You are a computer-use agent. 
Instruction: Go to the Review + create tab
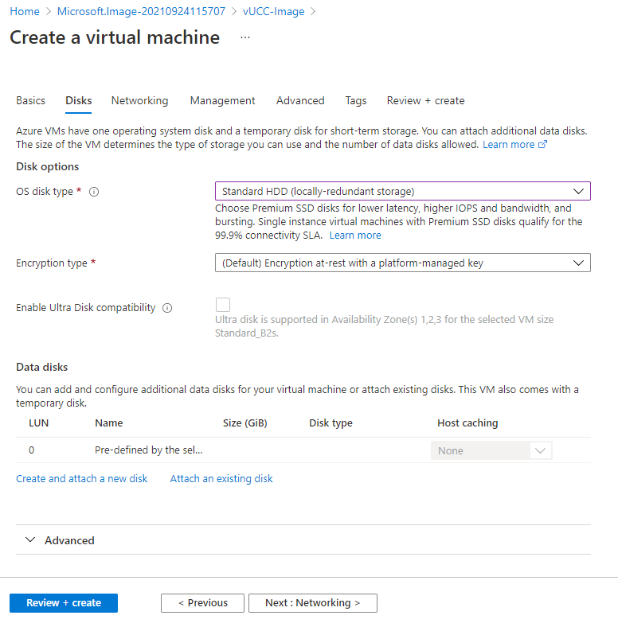click(x=425, y=101)
